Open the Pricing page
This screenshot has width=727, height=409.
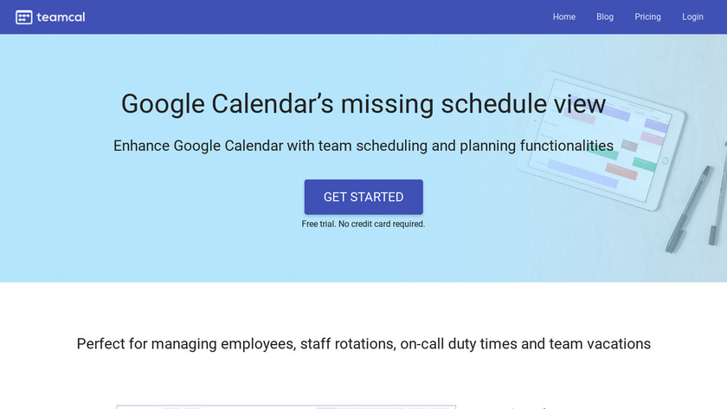click(647, 17)
